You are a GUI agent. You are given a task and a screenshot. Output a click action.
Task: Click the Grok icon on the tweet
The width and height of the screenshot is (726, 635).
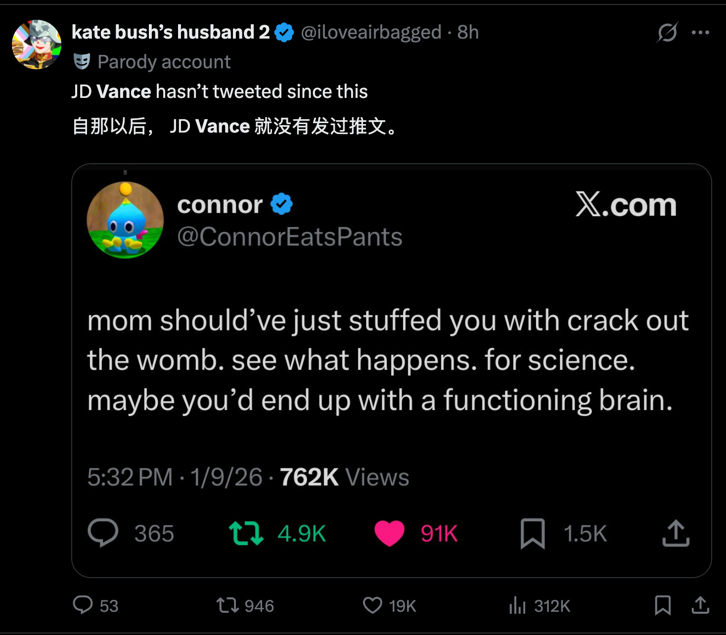point(667,33)
